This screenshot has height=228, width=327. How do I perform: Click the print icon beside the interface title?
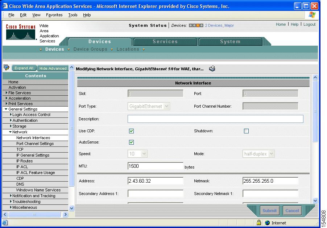click(212, 69)
